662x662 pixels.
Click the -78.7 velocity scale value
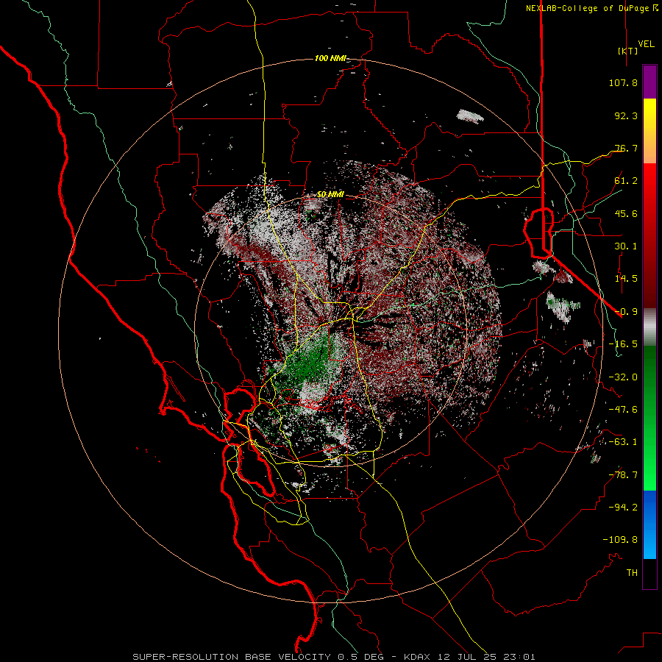click(623, 475)
